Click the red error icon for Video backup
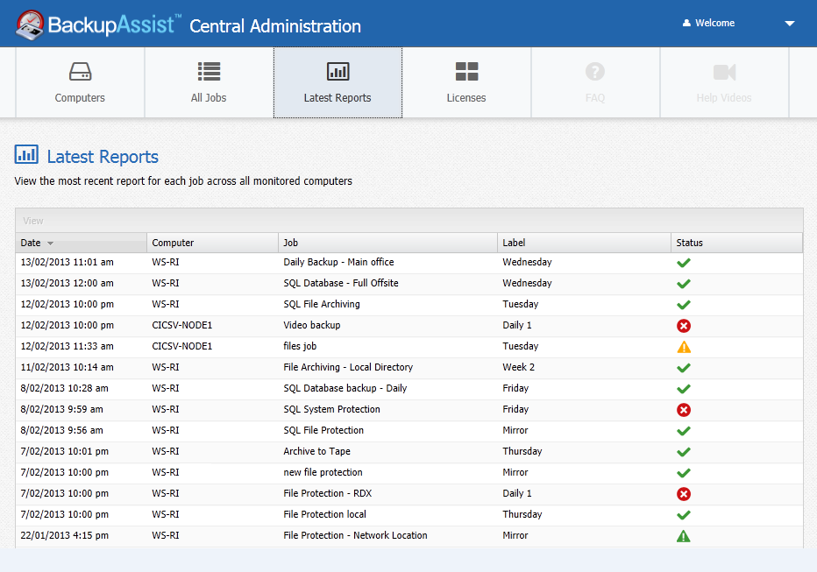817x572 pixels. (x=684, y=326)
